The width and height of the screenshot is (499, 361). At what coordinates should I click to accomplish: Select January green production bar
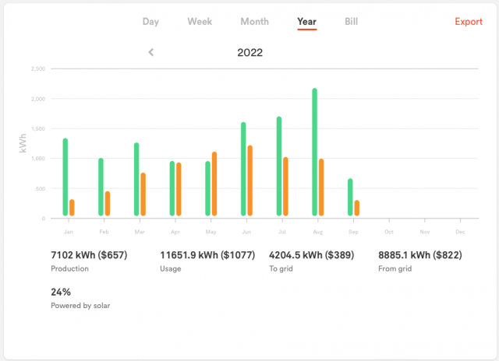(x=65, y=177)
